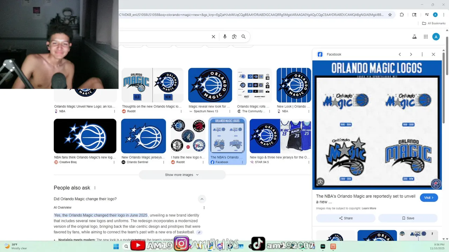Open more options for STAR 94.5 result
The height and width of the screenshot is (252, 449).
(x=308, y=162)
